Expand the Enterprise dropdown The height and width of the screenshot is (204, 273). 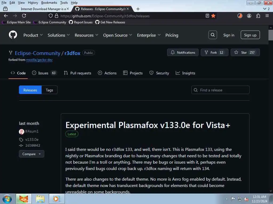[x=149, y=35]
